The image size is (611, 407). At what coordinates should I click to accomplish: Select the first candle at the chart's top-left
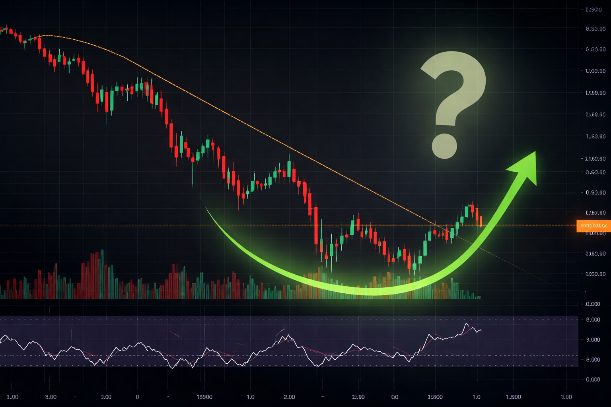point(2,30)
